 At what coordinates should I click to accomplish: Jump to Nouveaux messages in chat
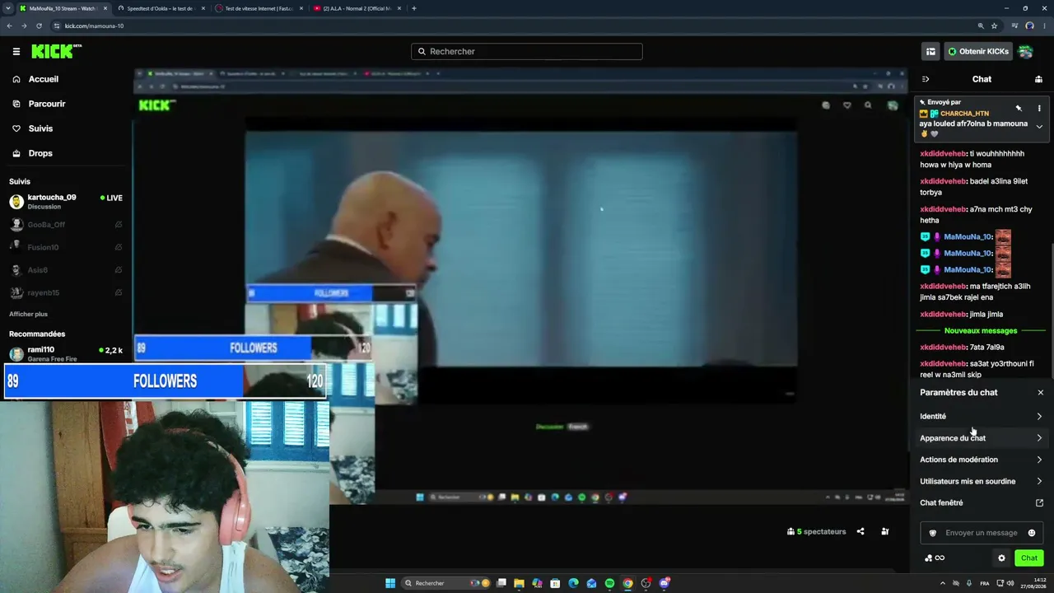[981, 331]
